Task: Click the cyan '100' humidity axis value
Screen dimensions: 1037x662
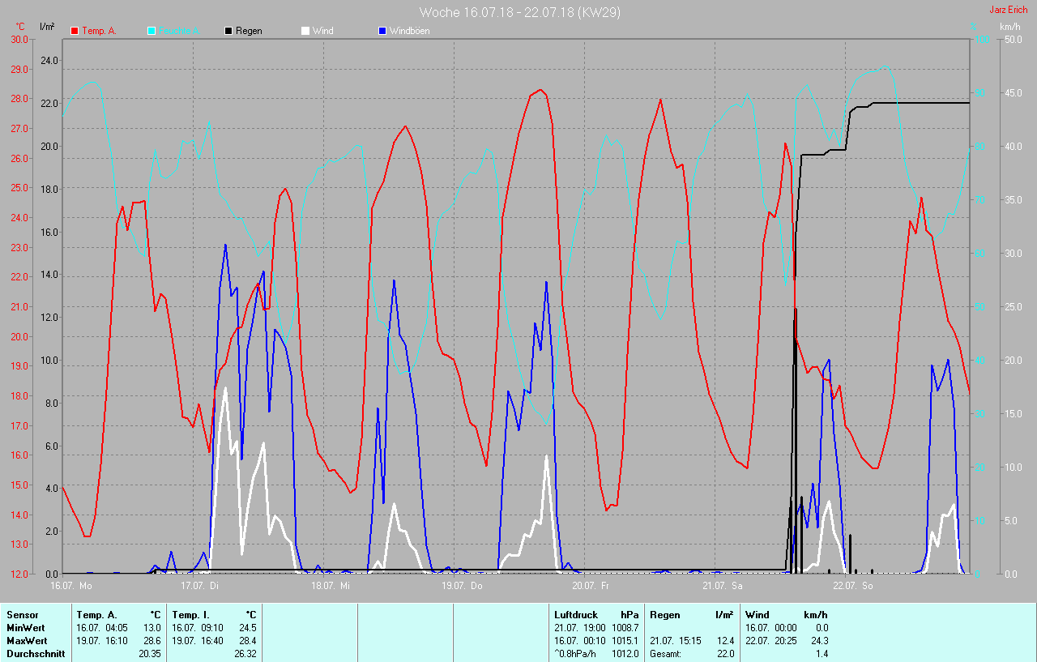Action: pyautogui.click(x=981, y=40)
